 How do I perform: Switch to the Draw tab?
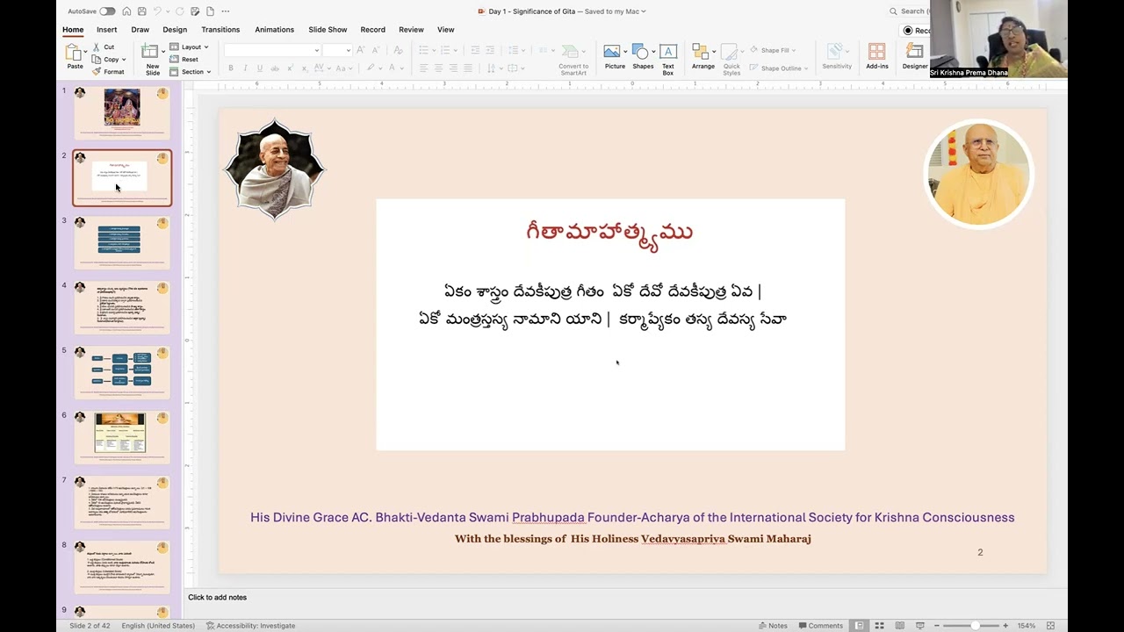pos(140,30)
